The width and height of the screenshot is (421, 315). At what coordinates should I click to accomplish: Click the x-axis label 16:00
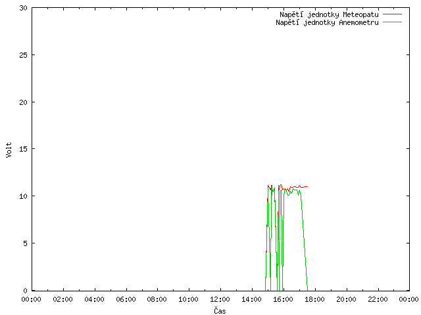point(283,299)
